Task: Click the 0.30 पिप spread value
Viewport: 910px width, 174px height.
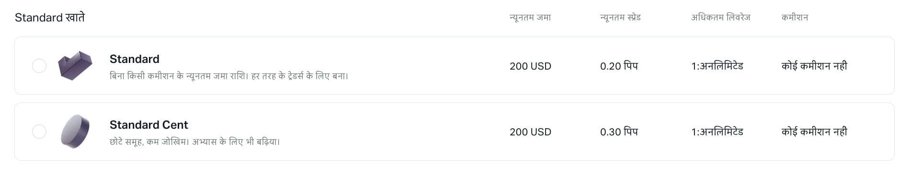Action: click(619, 132)
